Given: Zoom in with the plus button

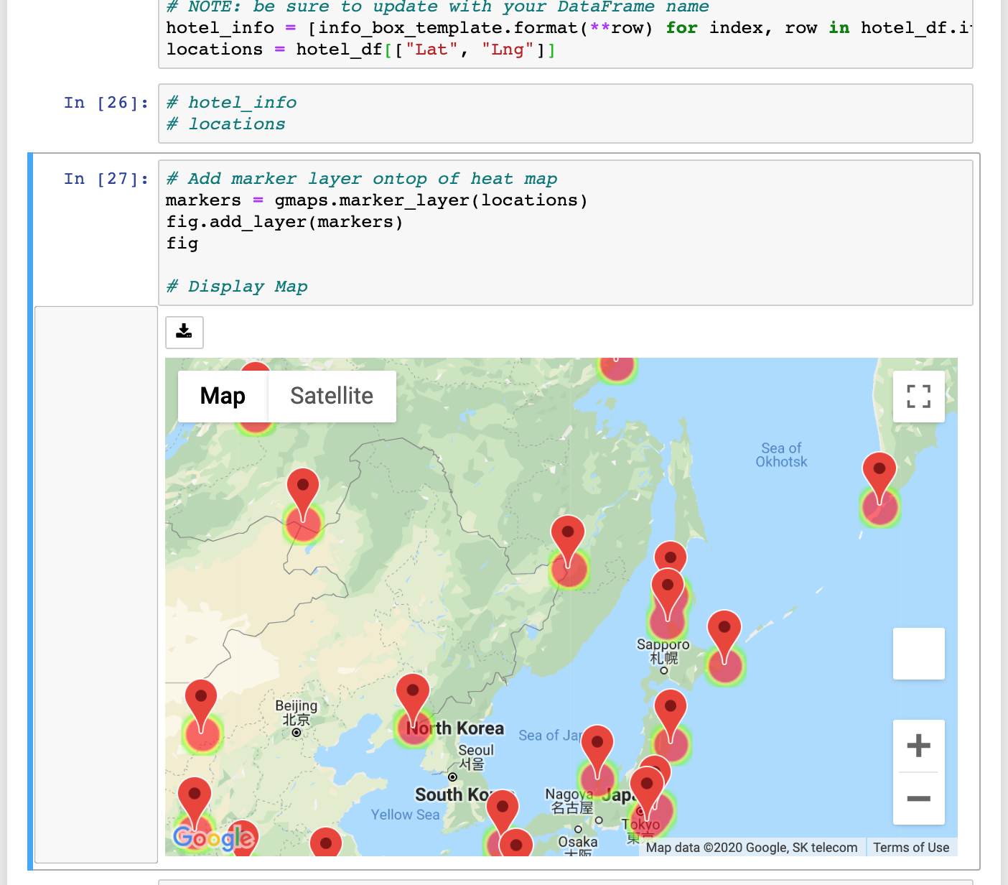Looking at the screenshot, I should click(918, 745).
